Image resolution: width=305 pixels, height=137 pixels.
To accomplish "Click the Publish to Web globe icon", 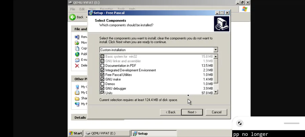I will (77, 54).
